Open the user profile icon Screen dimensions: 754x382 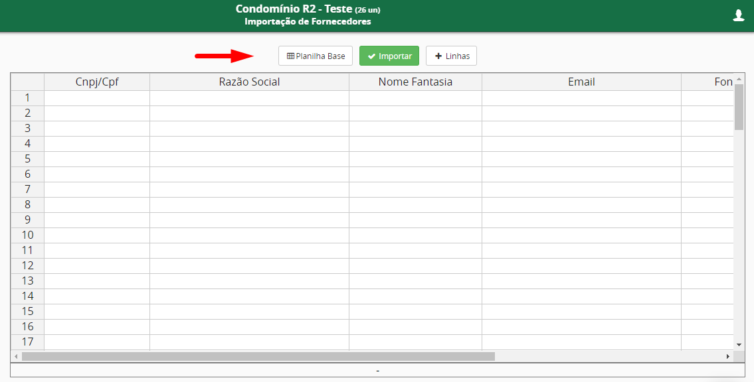(x=738, y=16)
